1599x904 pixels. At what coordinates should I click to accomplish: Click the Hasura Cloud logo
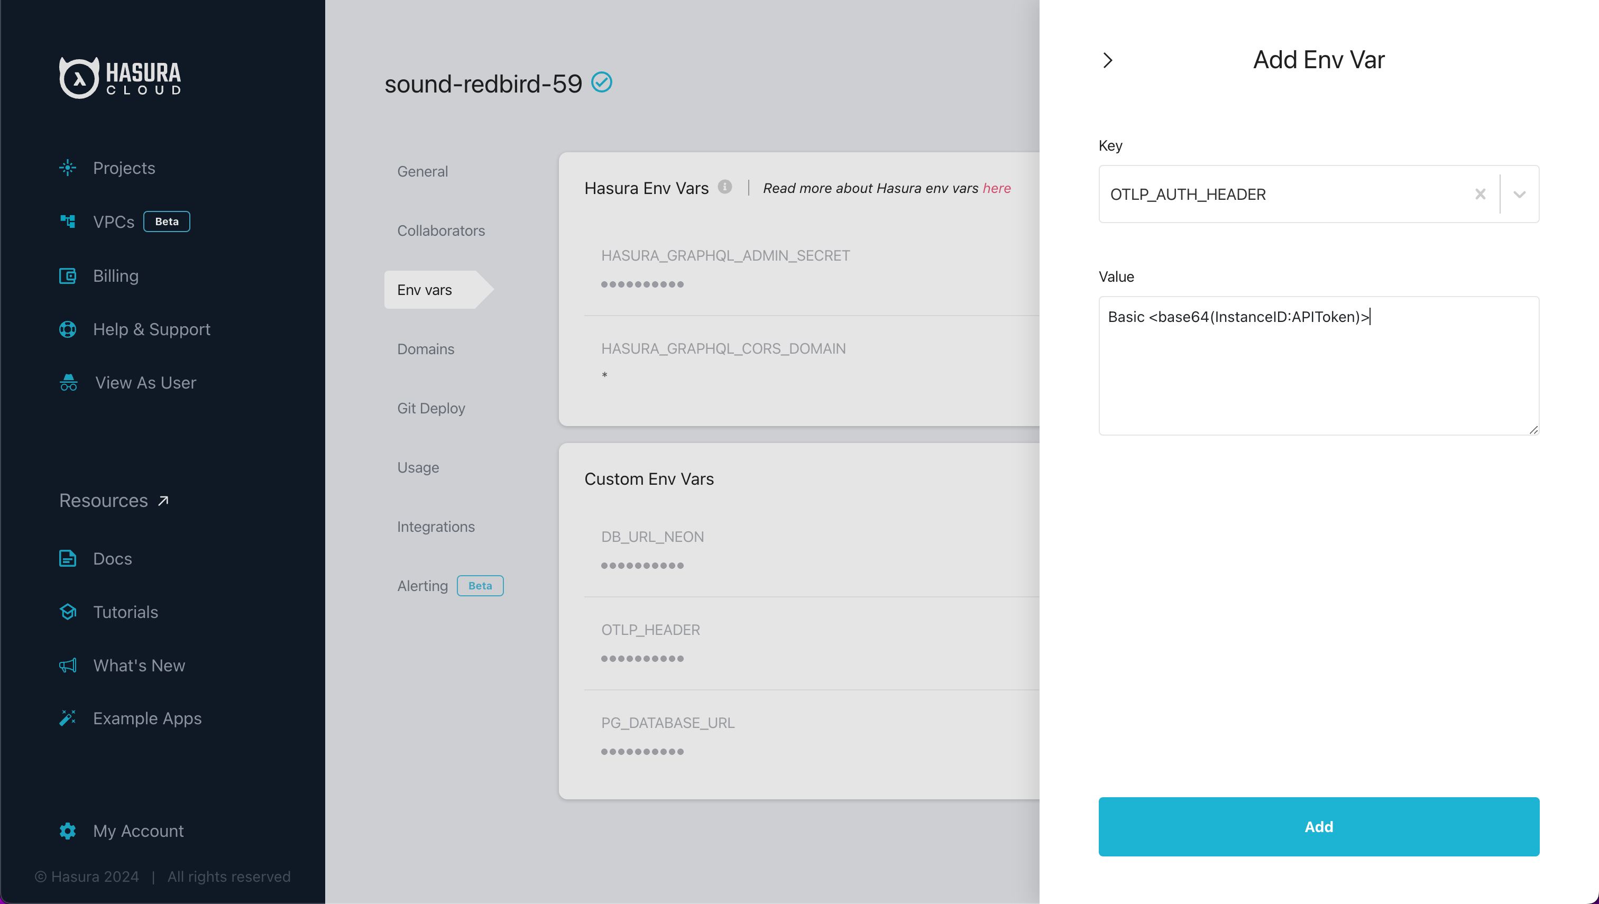tap(120, 78)
